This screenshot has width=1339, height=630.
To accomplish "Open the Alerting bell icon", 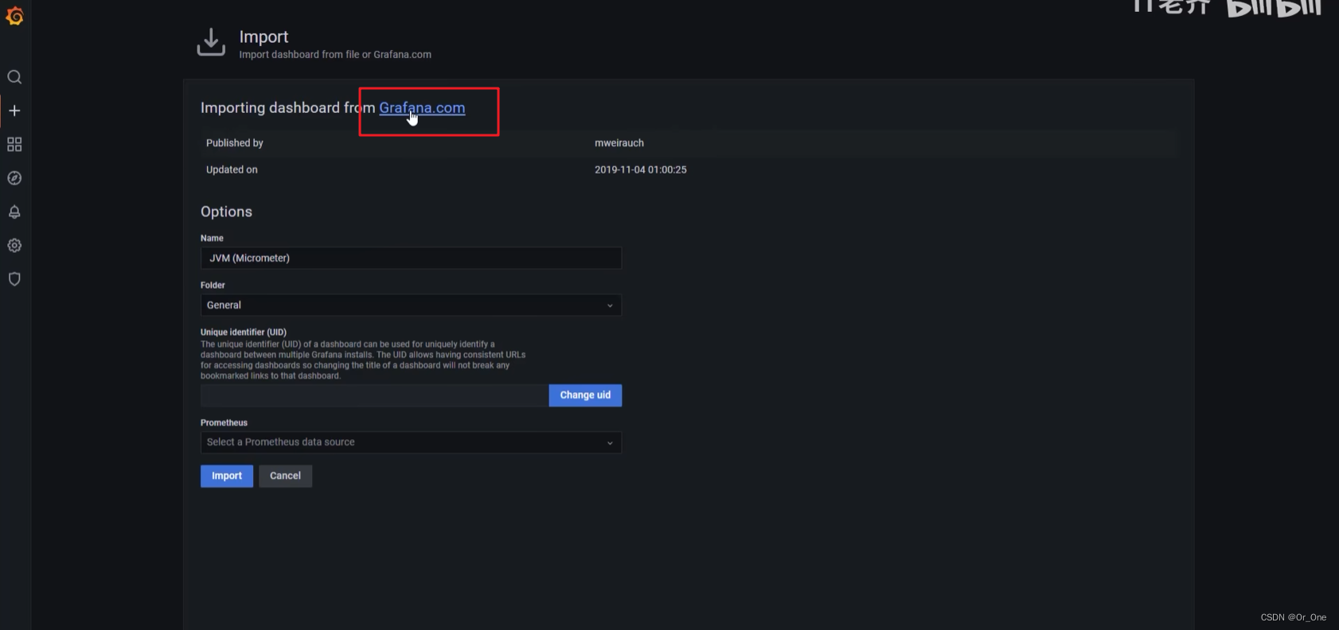I will click(14, 212).
